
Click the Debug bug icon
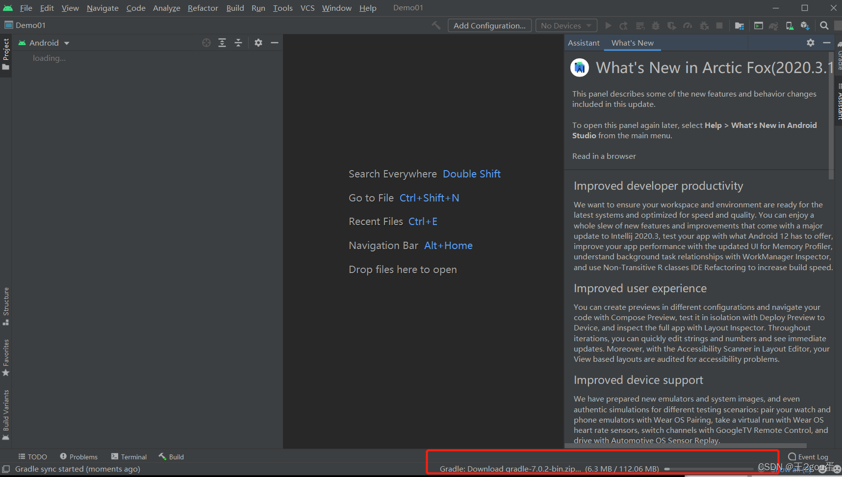click(x=656, y=25)
